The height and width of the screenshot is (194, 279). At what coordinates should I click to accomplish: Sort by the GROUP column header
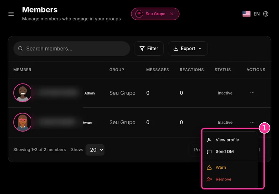point(117,70)
